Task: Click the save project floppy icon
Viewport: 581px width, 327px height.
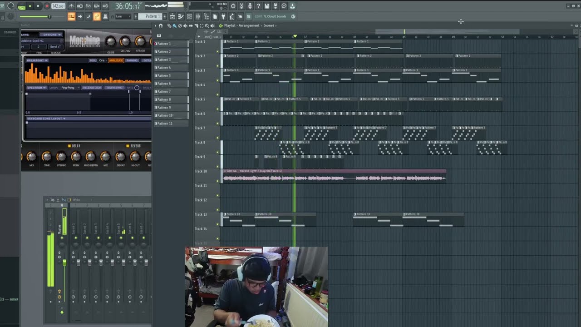Action: tap(267, 6)
